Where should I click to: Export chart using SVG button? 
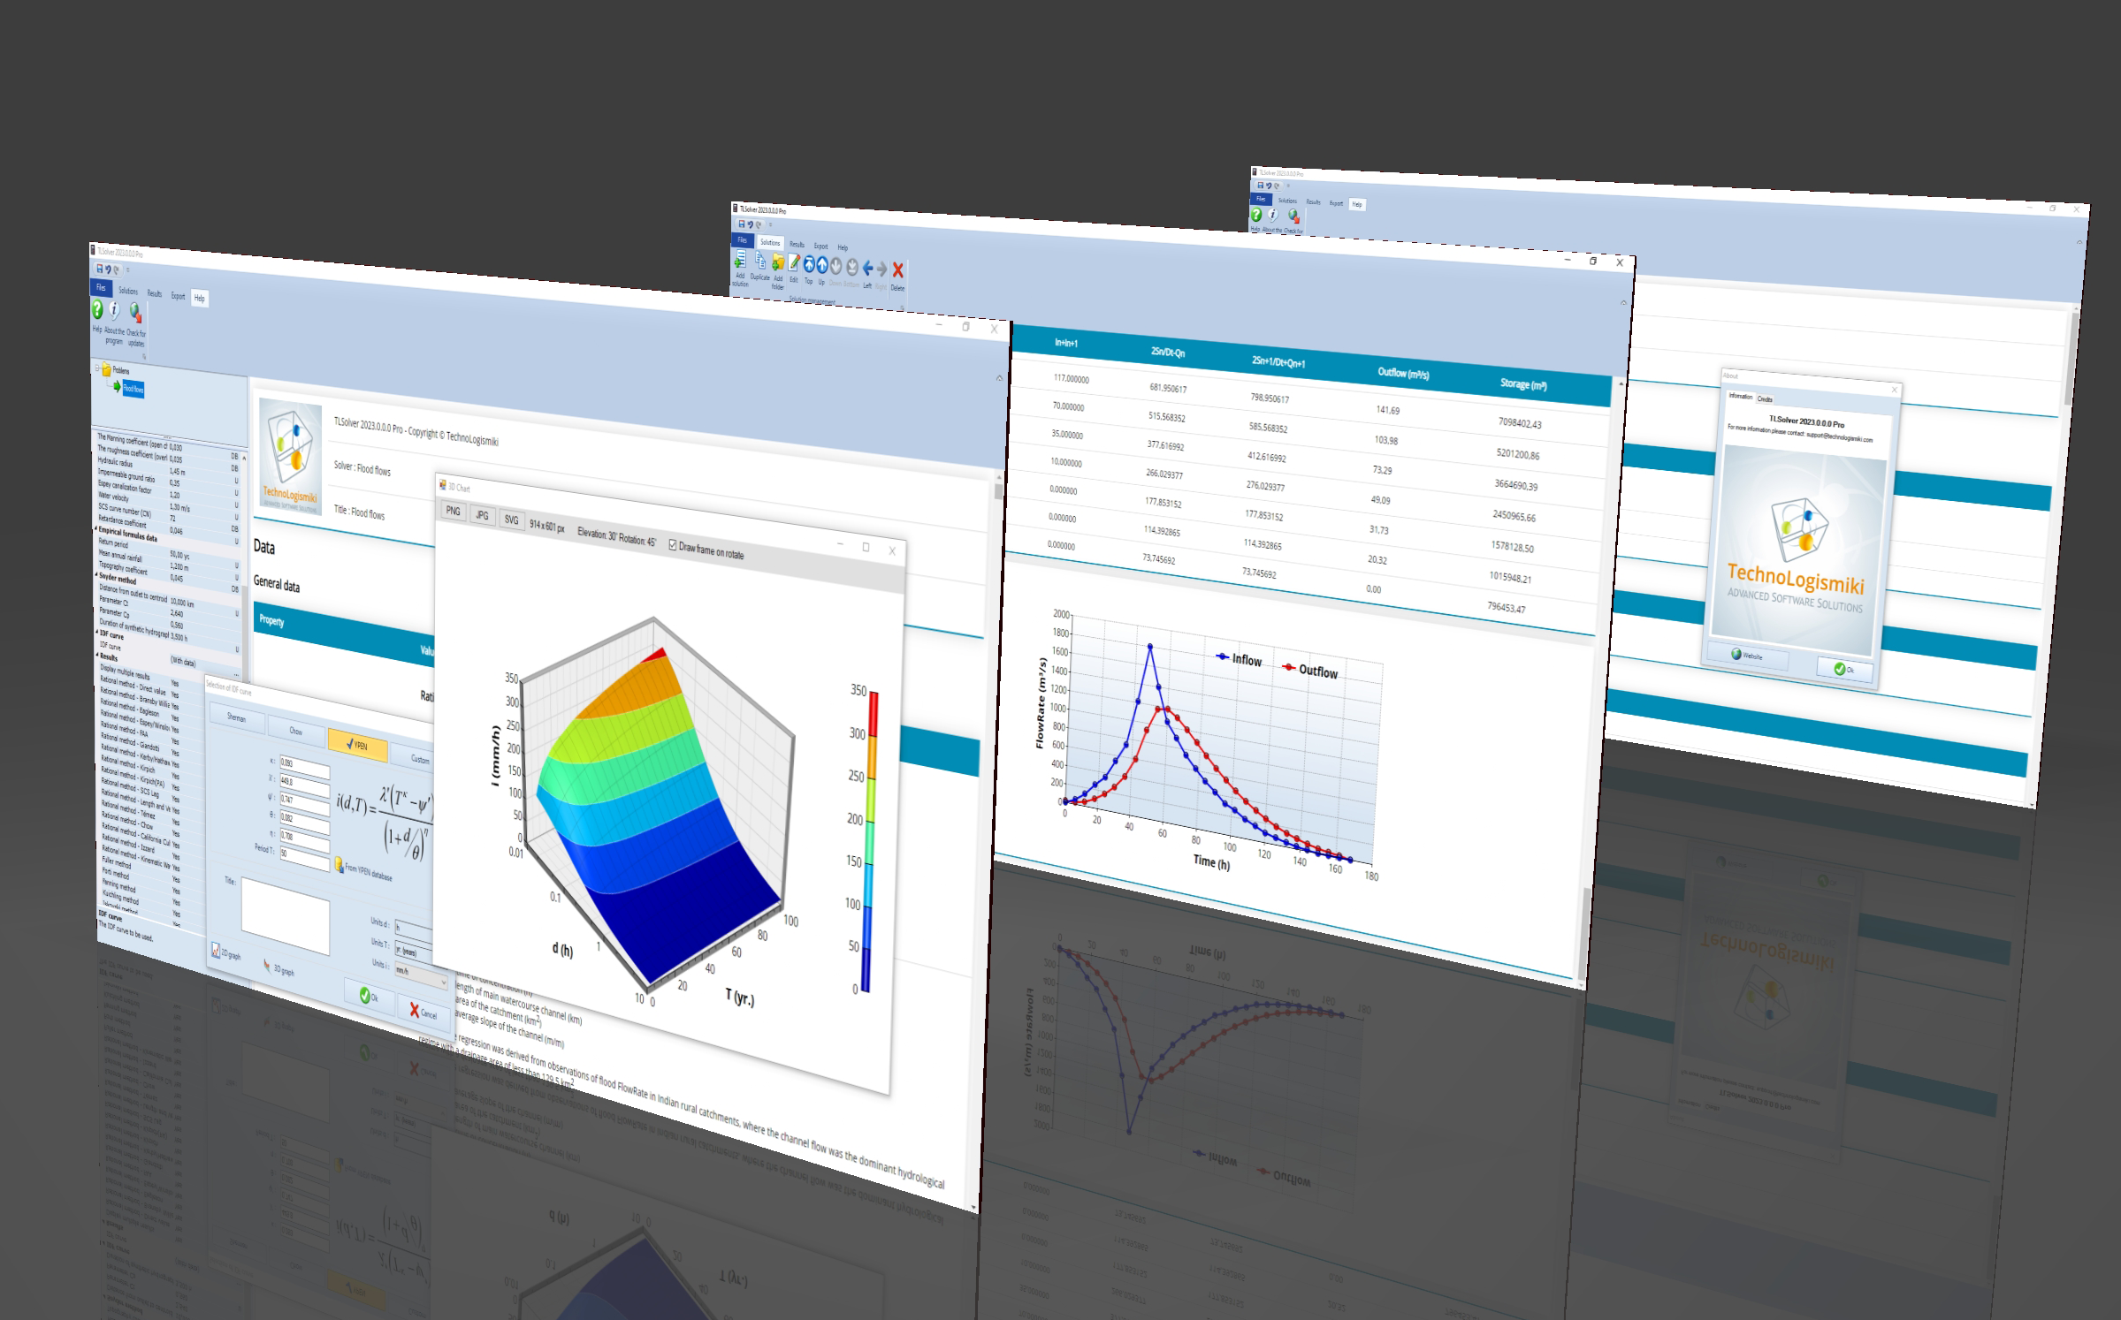click(x=511, y=520)
